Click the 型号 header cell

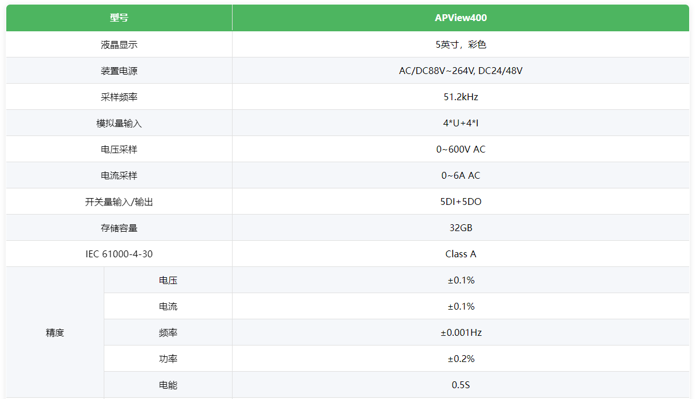coord(119,18)
